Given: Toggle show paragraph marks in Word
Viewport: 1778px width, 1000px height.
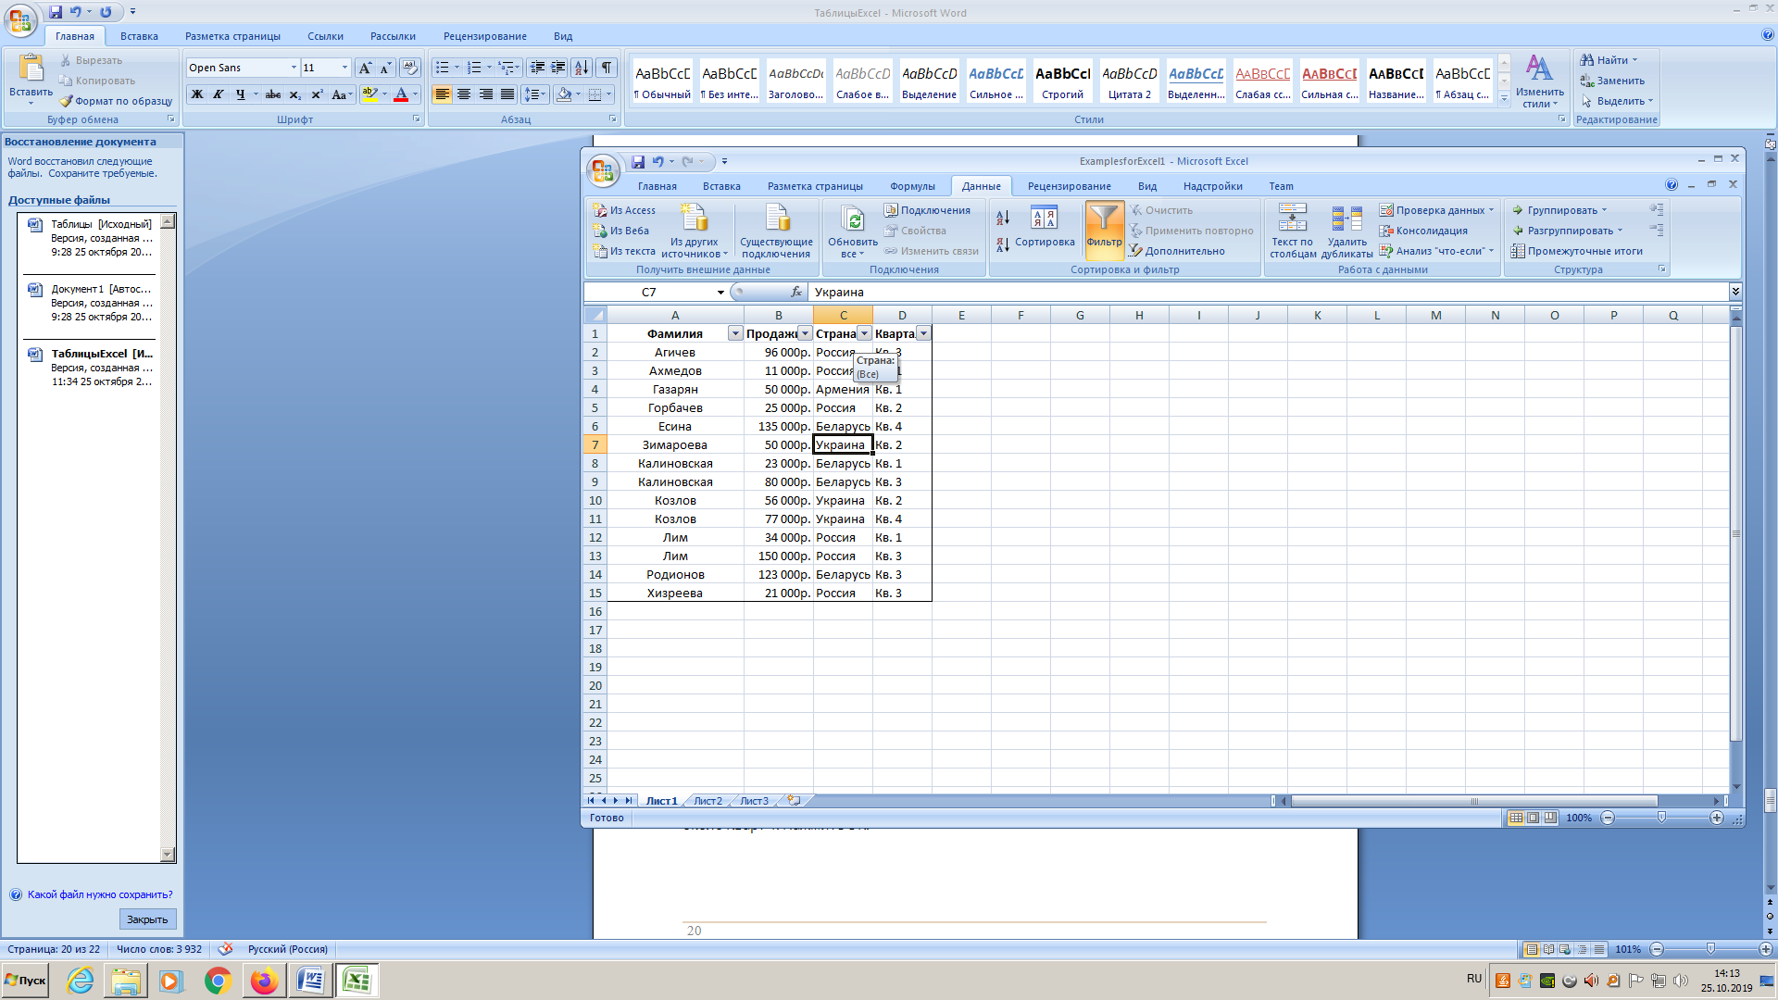Looking at the screenshot, I should (x=607, y=69).
